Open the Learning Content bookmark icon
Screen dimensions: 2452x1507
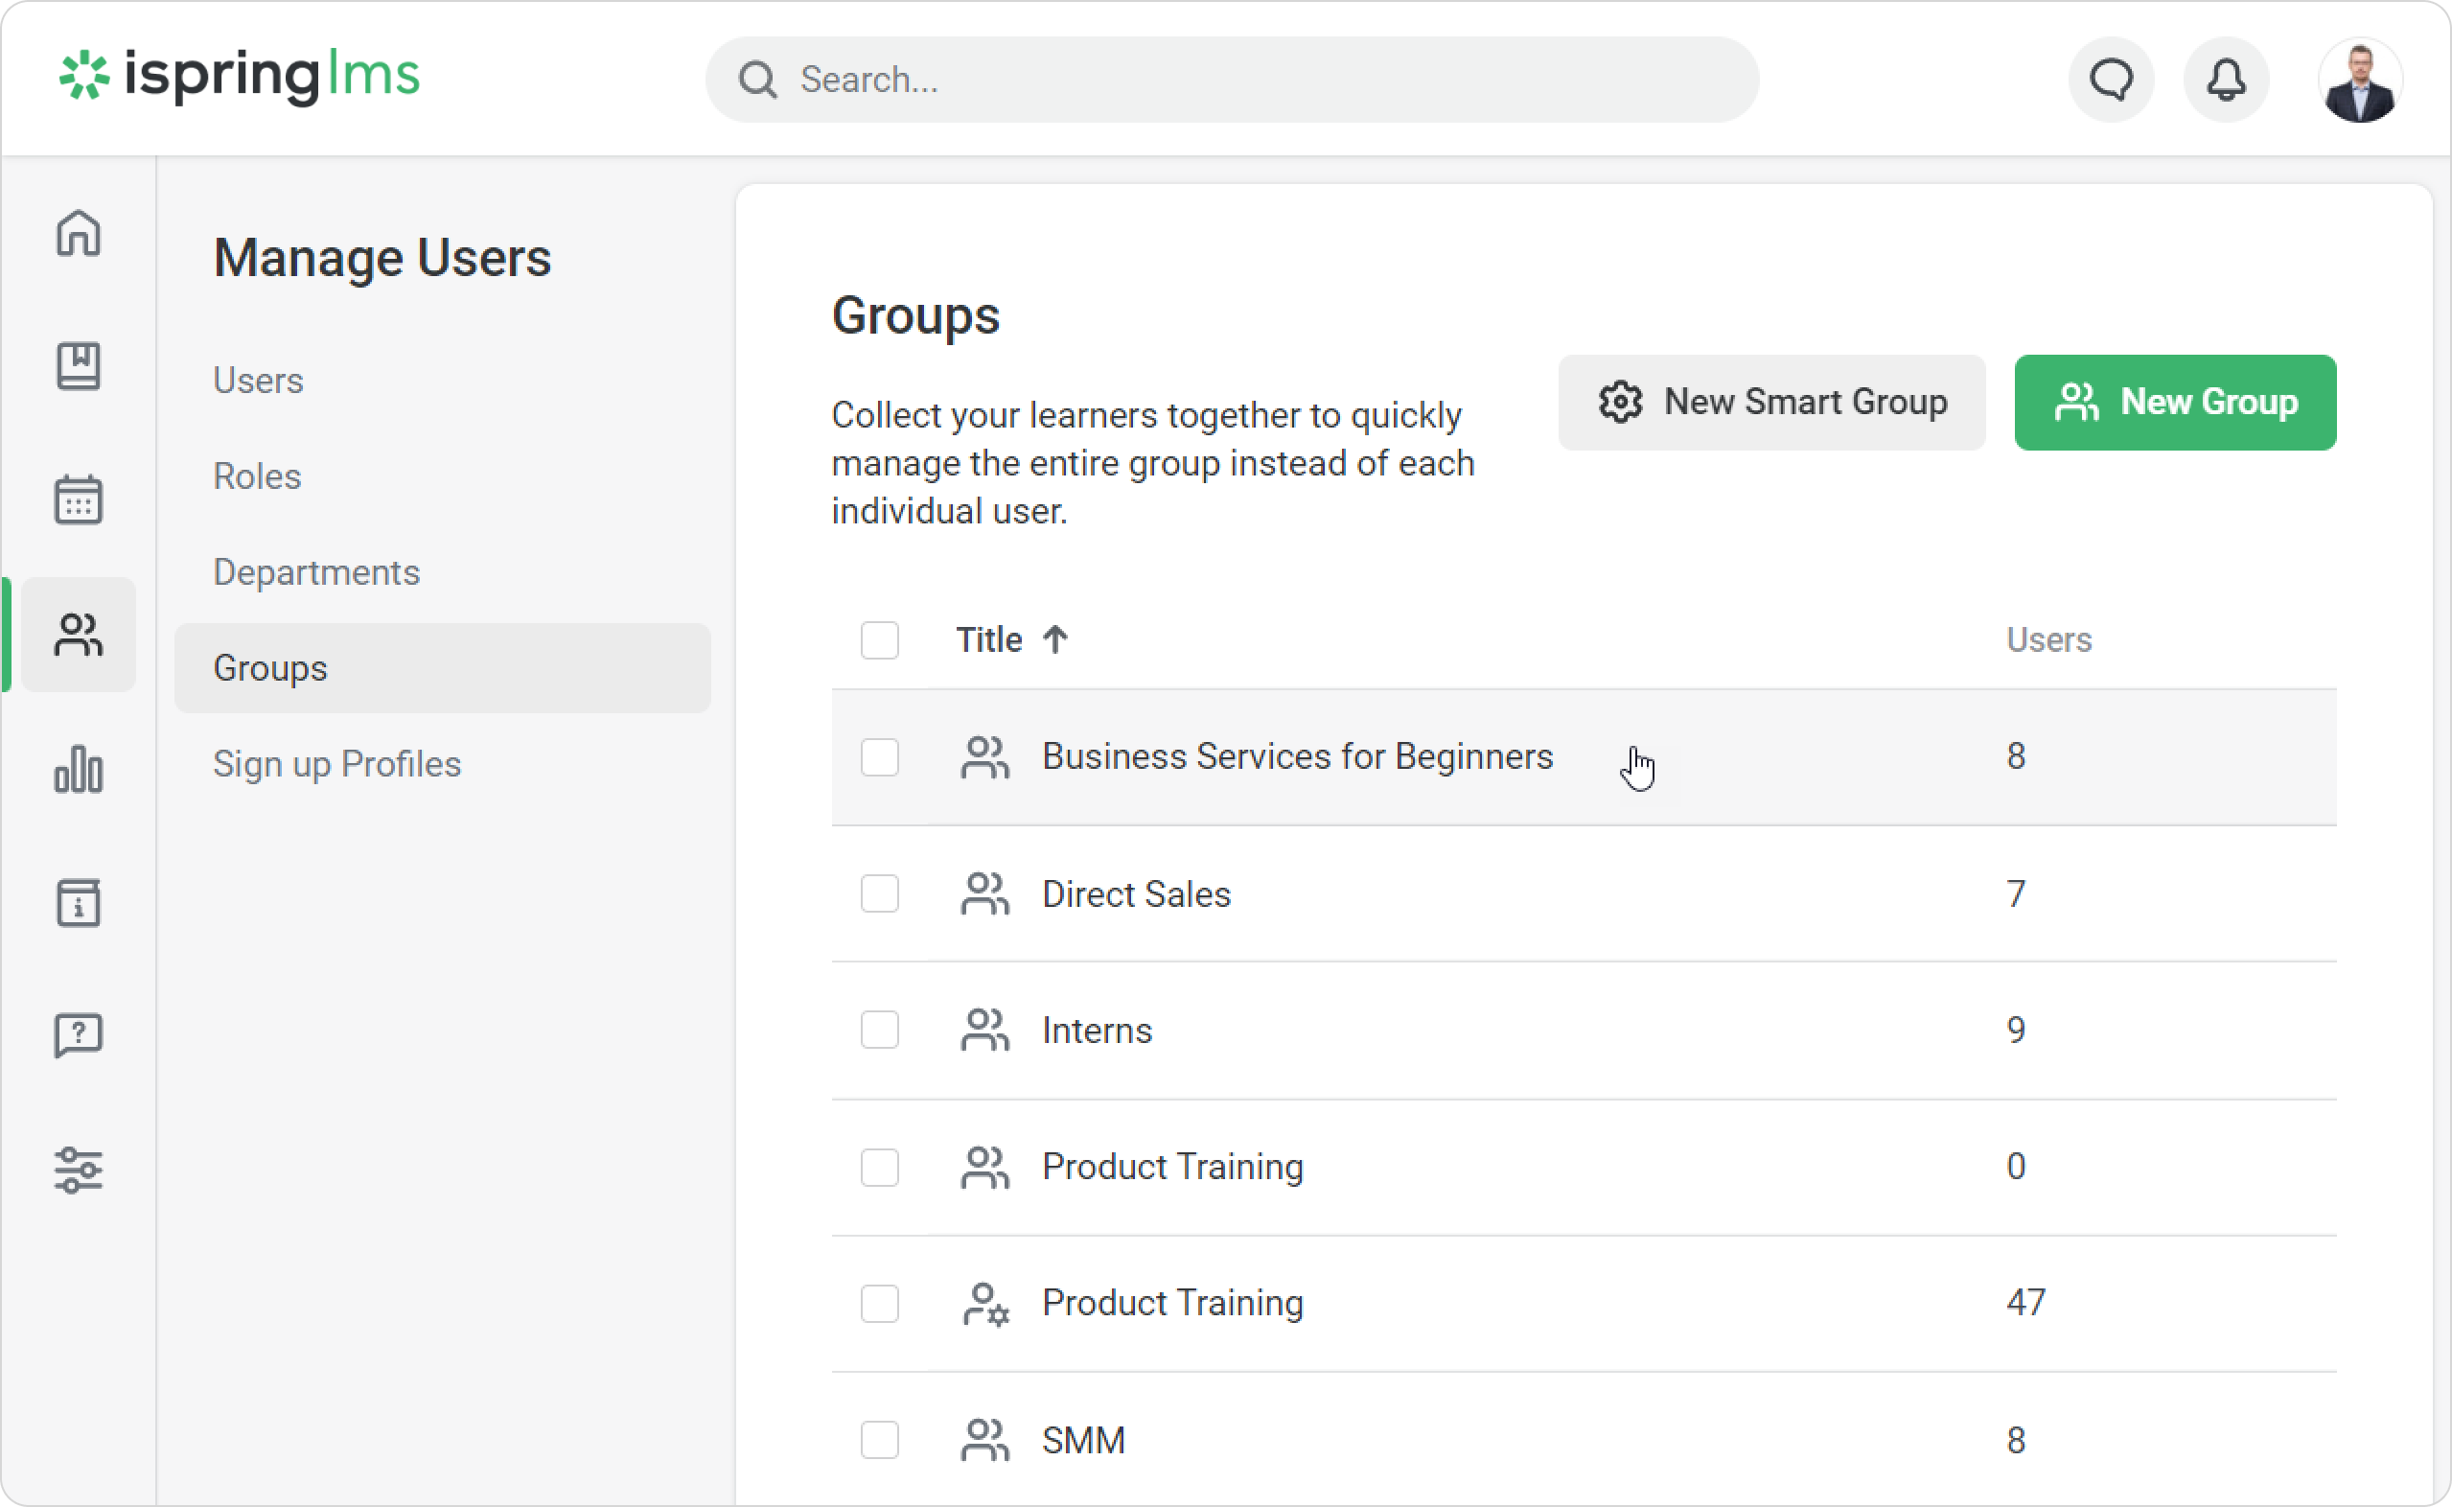pyautogui.click(x=78, y=367)
